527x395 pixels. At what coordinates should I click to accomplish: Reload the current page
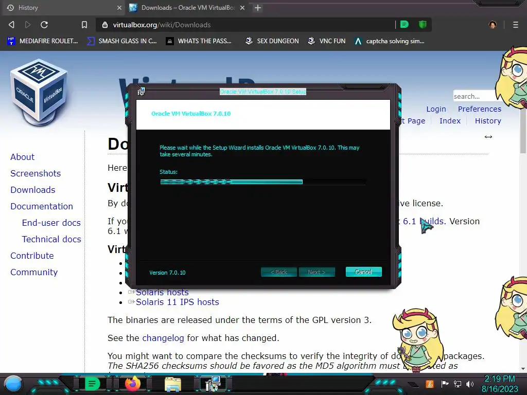tap(44, 25)
